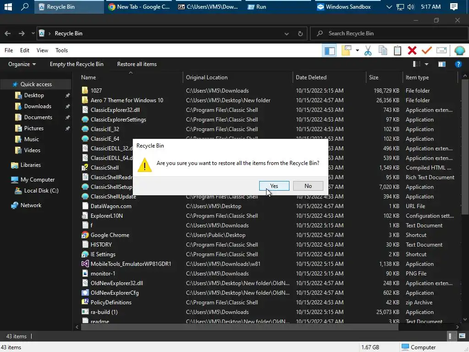The height and width of the screenshot is (352, 469).
Task: Select the DataWagon.com URL file
Action: point(268,206)
